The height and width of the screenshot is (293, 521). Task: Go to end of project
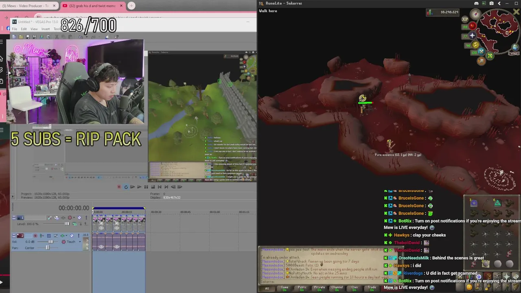(x=166, y=187)
